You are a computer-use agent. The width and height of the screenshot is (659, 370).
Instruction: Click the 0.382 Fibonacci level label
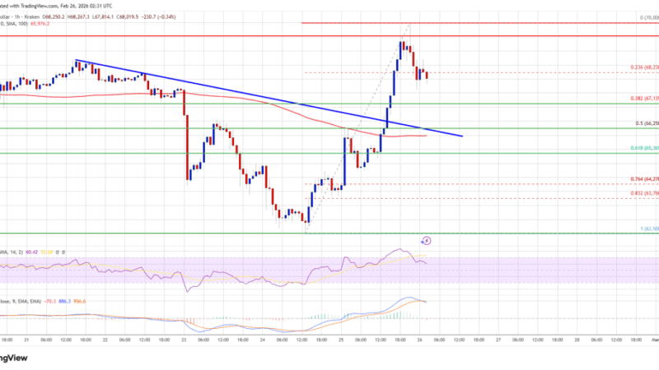[644, 99]
